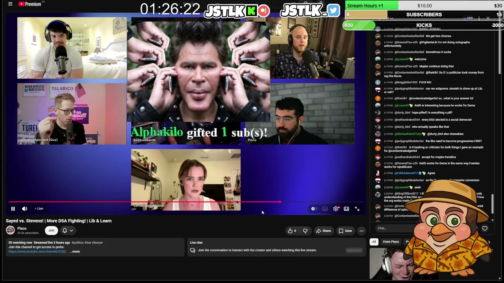Open the youtube.com channel link in description
The height and width of the screenshot is (283, 504).
click(37, 252)
